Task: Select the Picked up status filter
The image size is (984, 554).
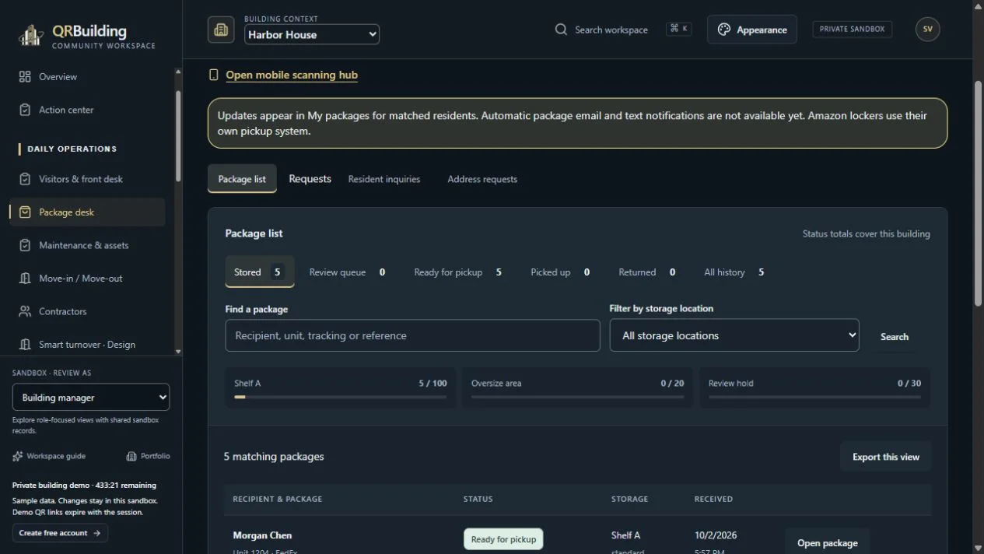Action: tap(560, 272)
